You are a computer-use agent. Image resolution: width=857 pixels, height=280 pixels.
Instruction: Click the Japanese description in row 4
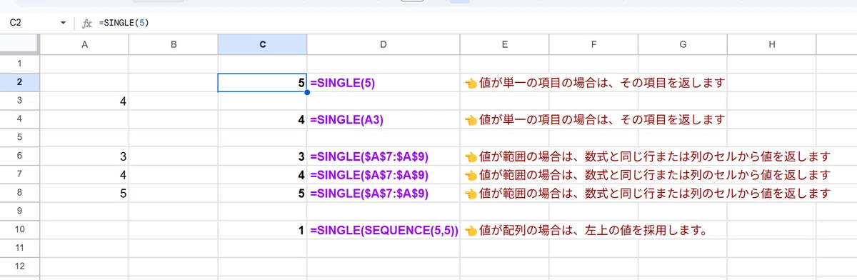594,119
